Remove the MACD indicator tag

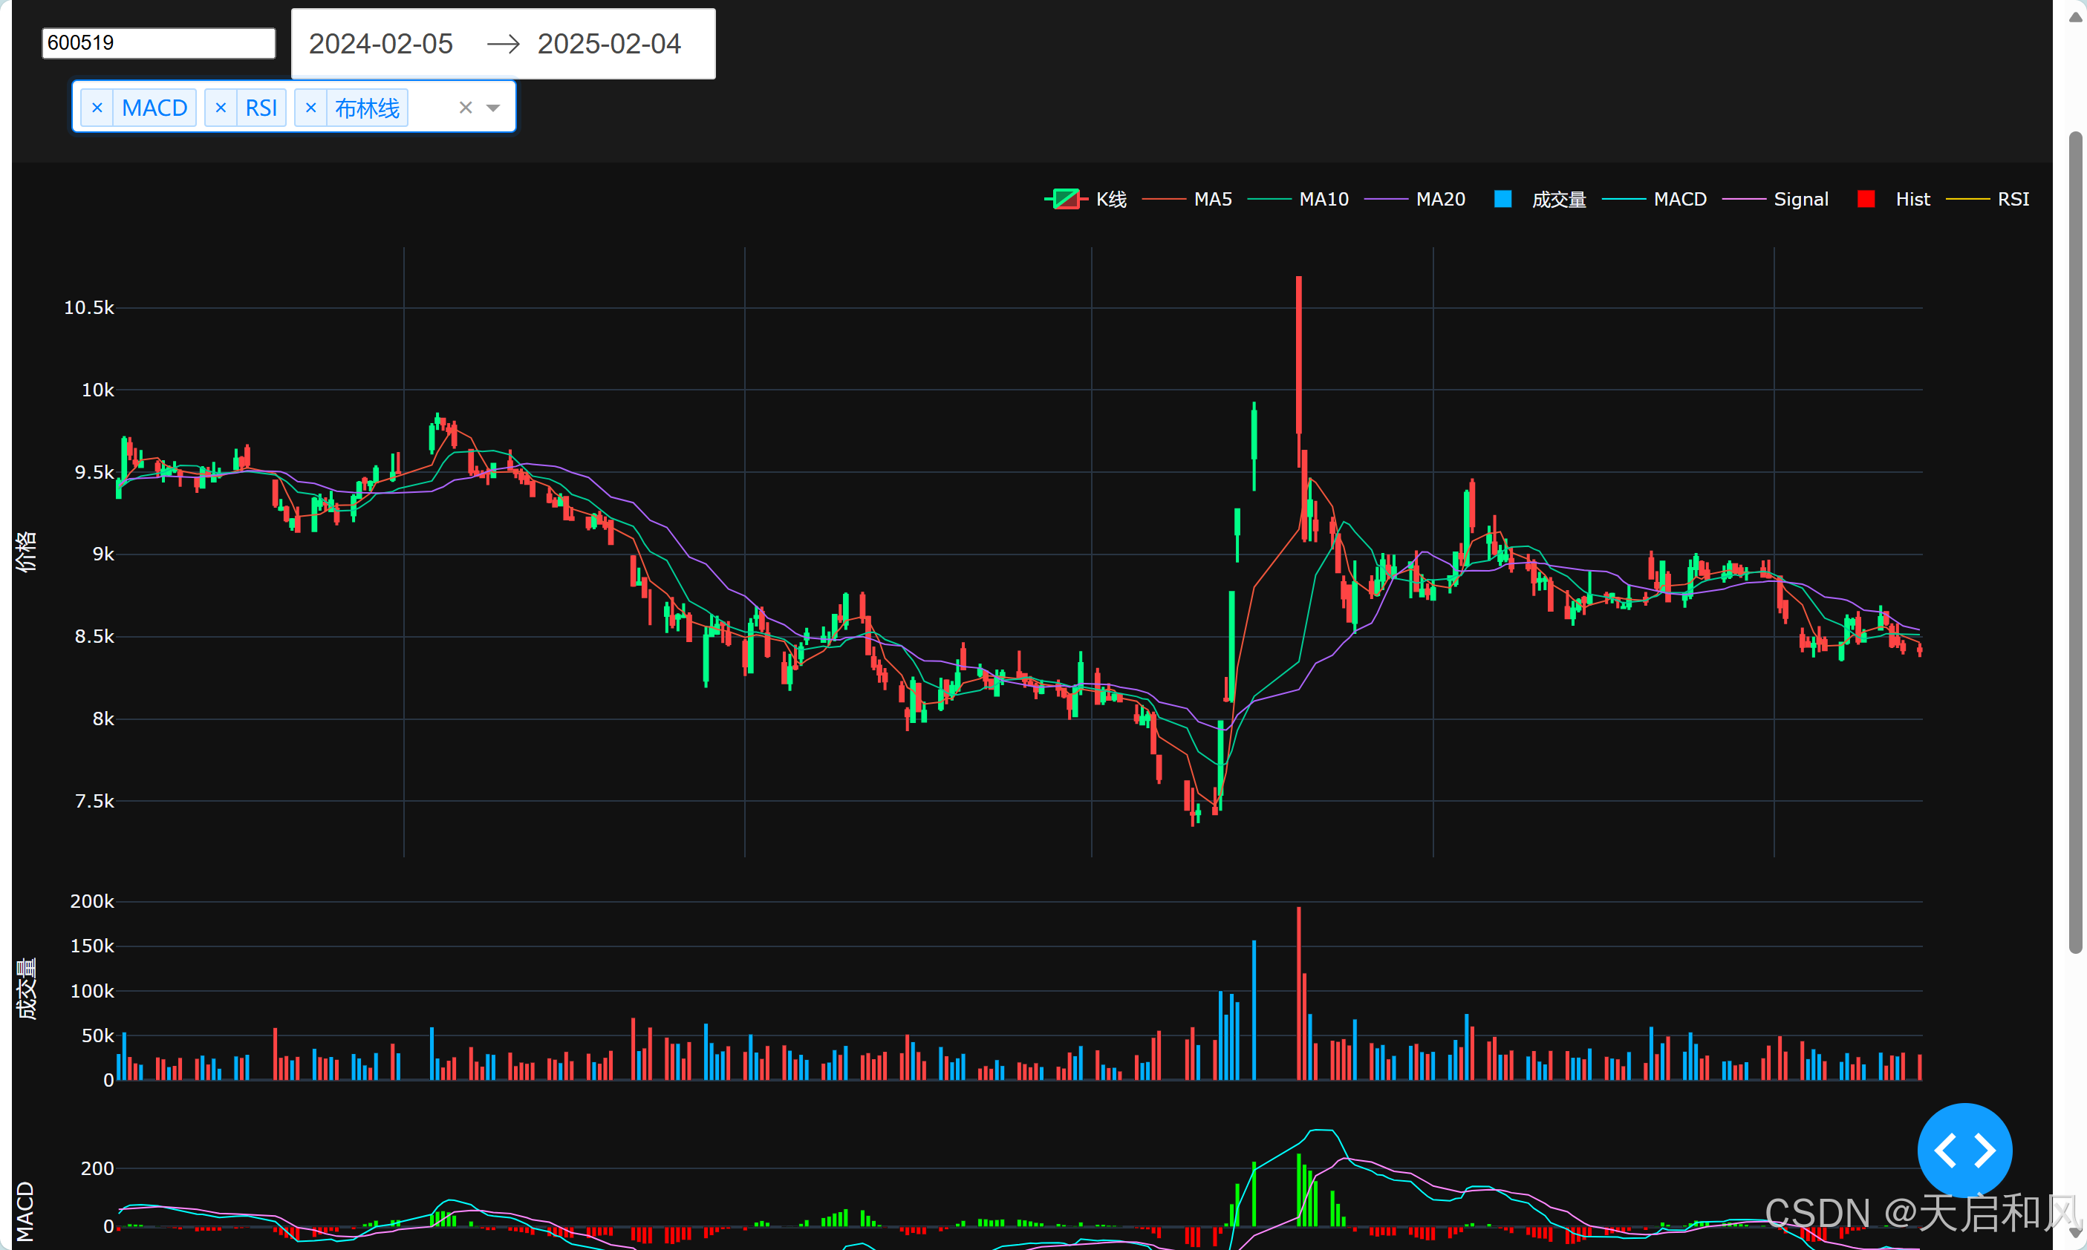pyautogui.click(x=97, y=108)
